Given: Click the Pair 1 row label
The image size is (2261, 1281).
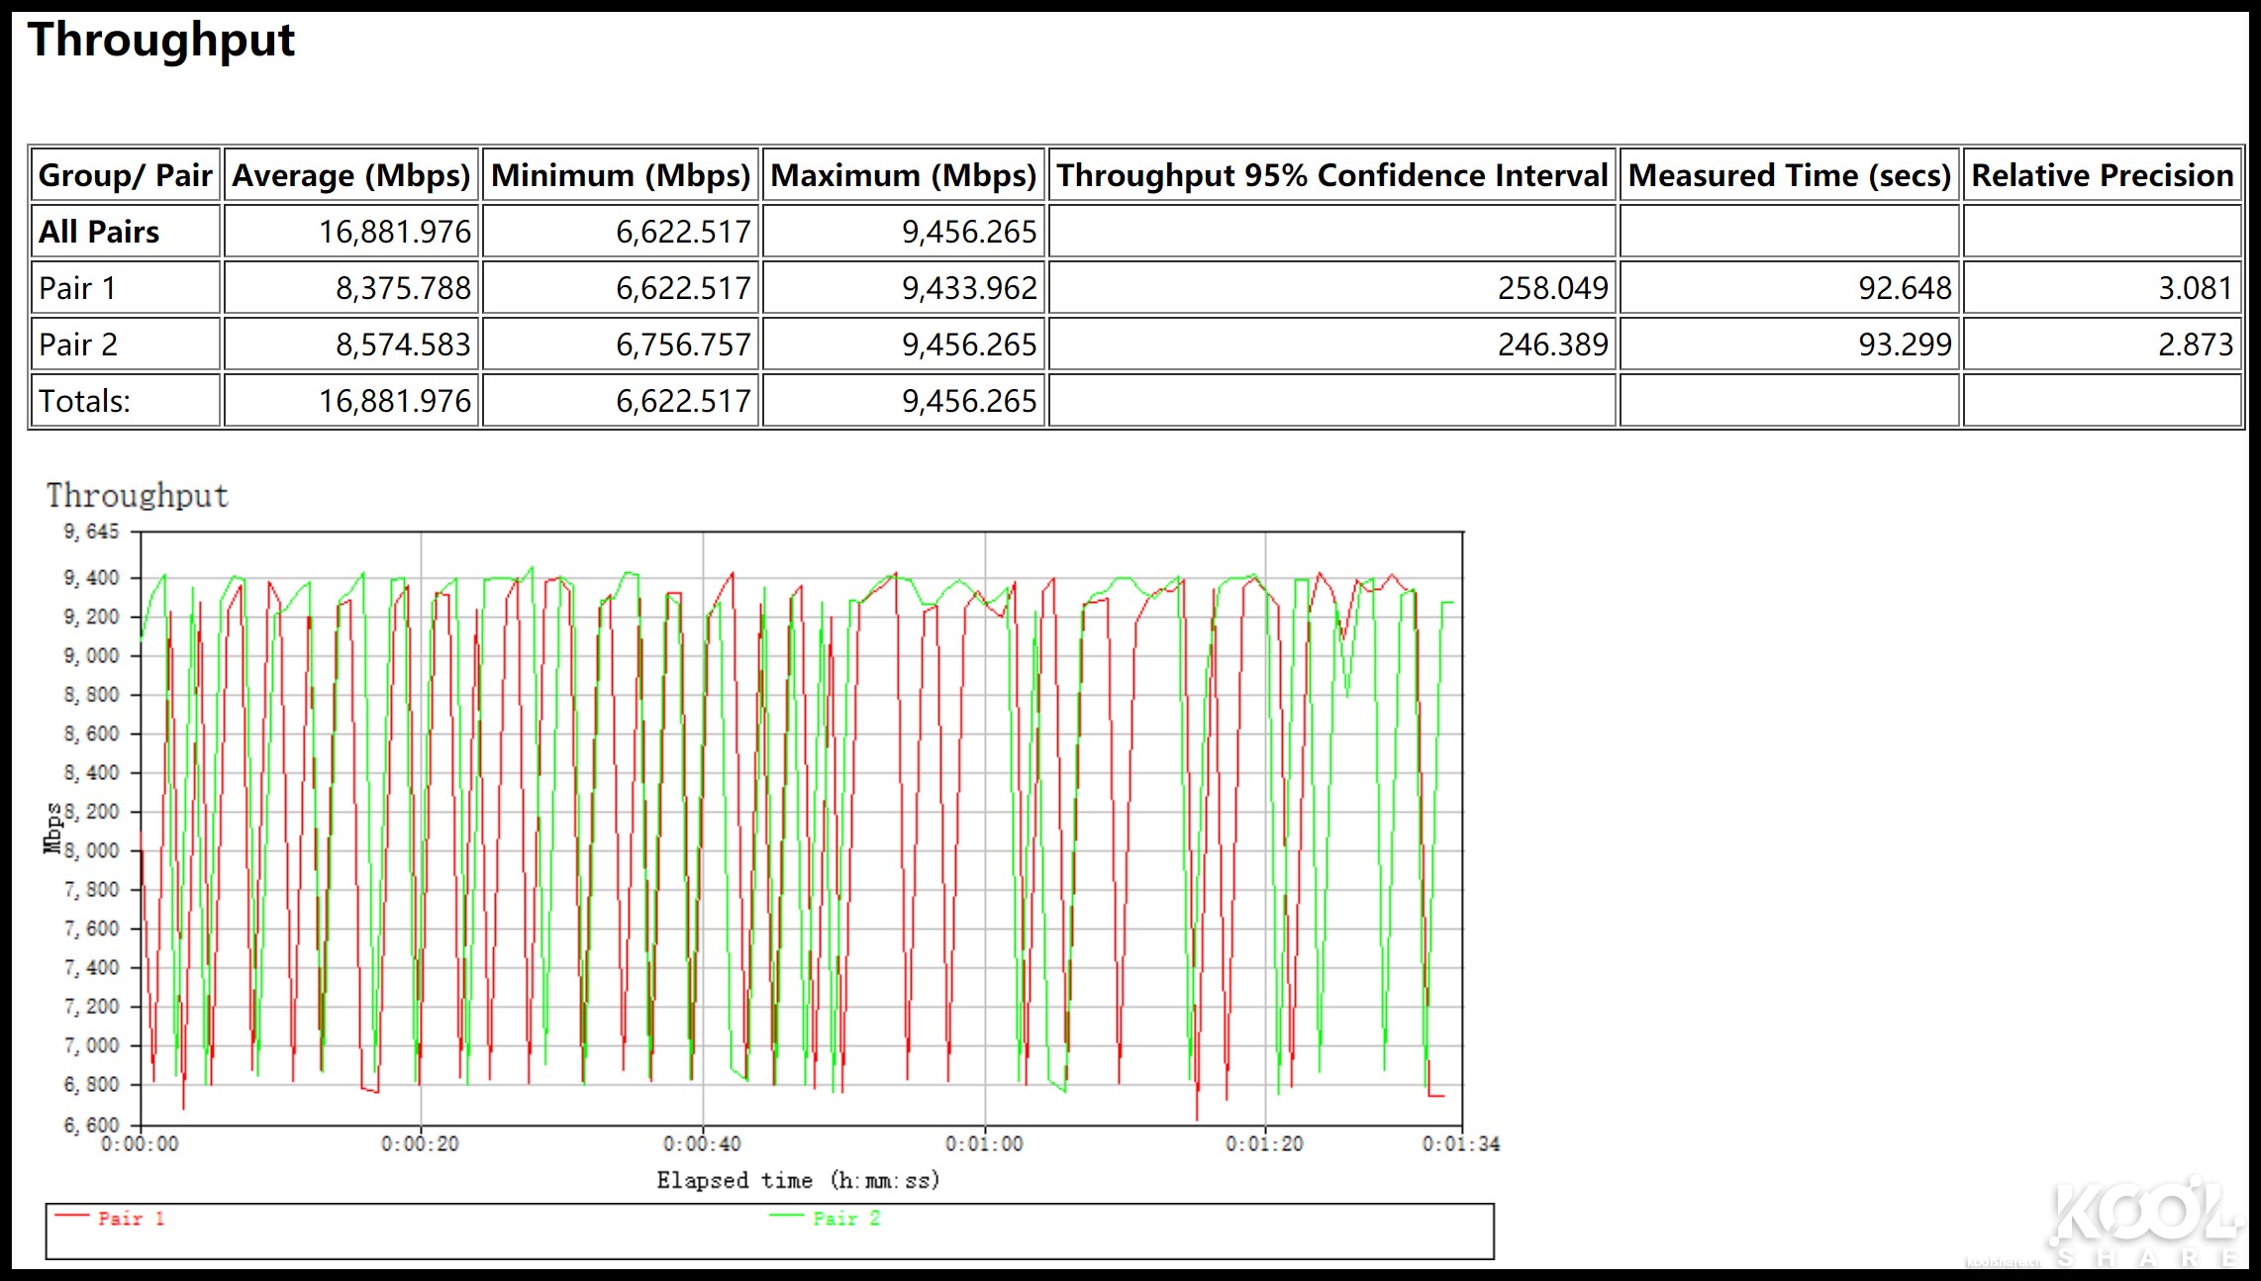Looking at the screenshot, I should point(77,288).
